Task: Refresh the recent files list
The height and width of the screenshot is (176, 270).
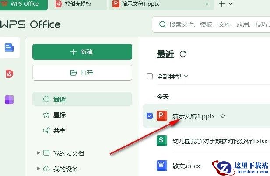Action: pos(182,54)
